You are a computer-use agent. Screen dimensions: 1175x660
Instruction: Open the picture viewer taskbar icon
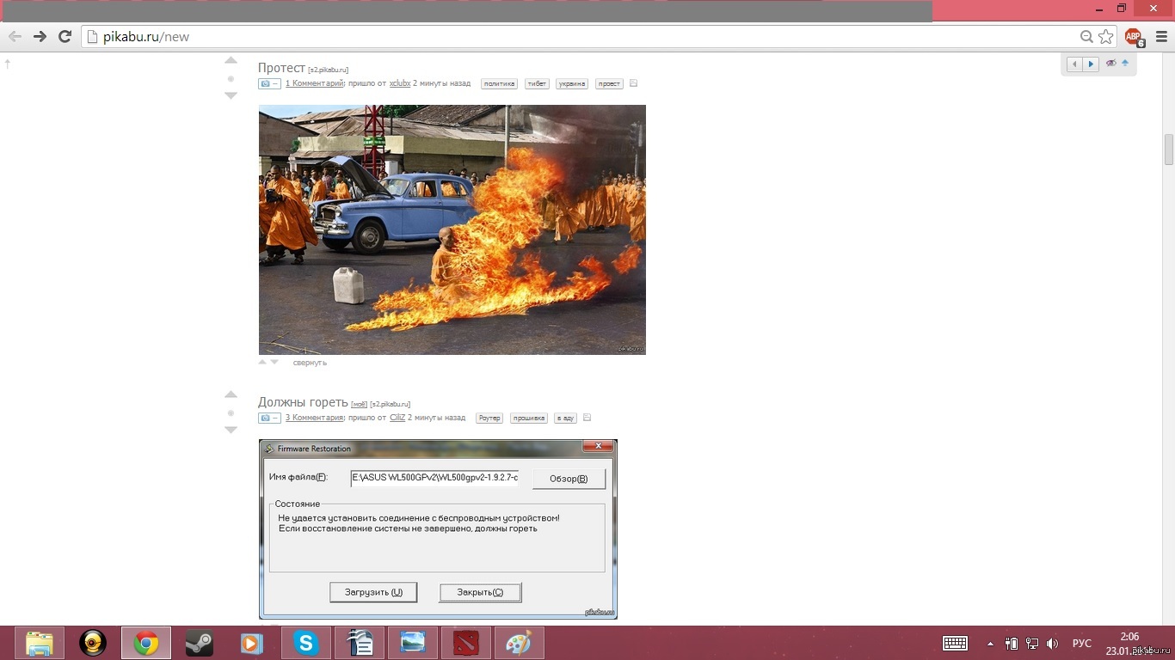[412, 643]
